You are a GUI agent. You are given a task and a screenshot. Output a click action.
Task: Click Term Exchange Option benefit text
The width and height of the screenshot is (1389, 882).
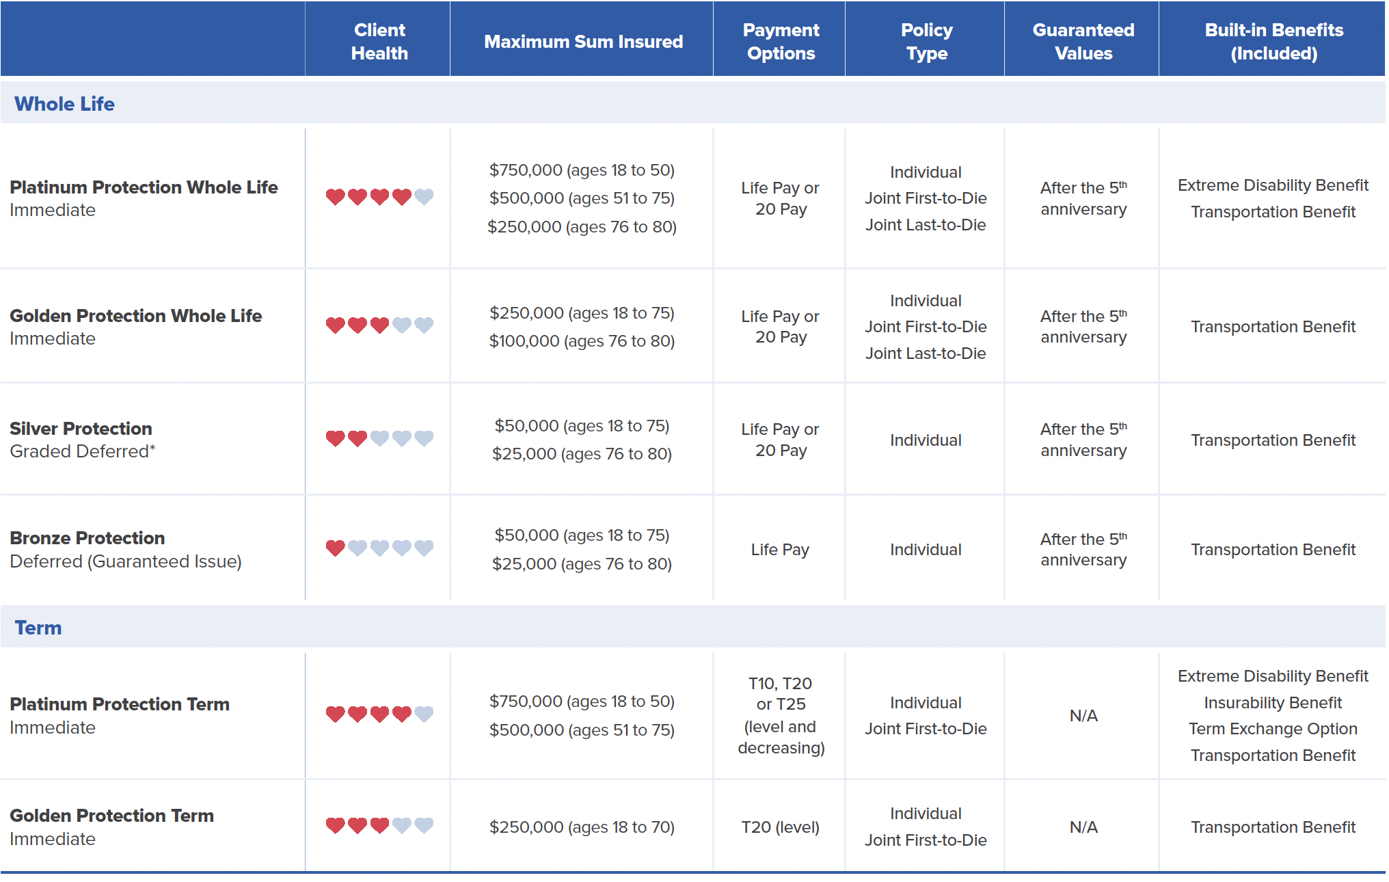point(1273,729)
